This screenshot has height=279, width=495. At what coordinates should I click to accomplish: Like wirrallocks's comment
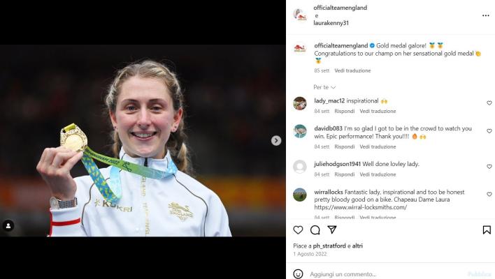point(489,195)
